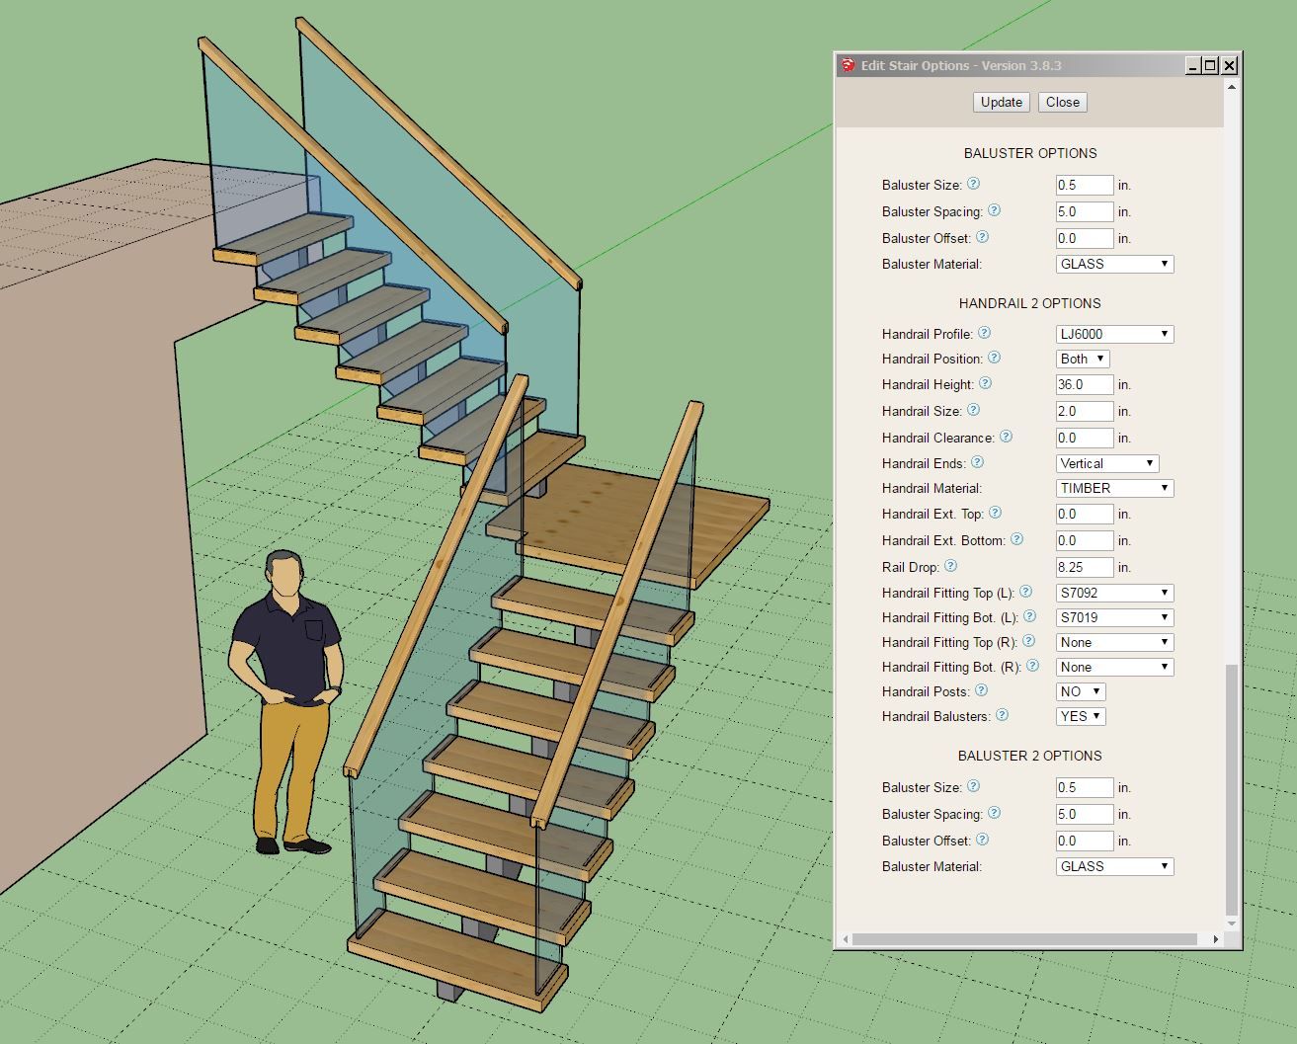The image size is (1297, 1044).
Task: Click the scroll-down arrow of the dialog
Action: click(1231, 924)
